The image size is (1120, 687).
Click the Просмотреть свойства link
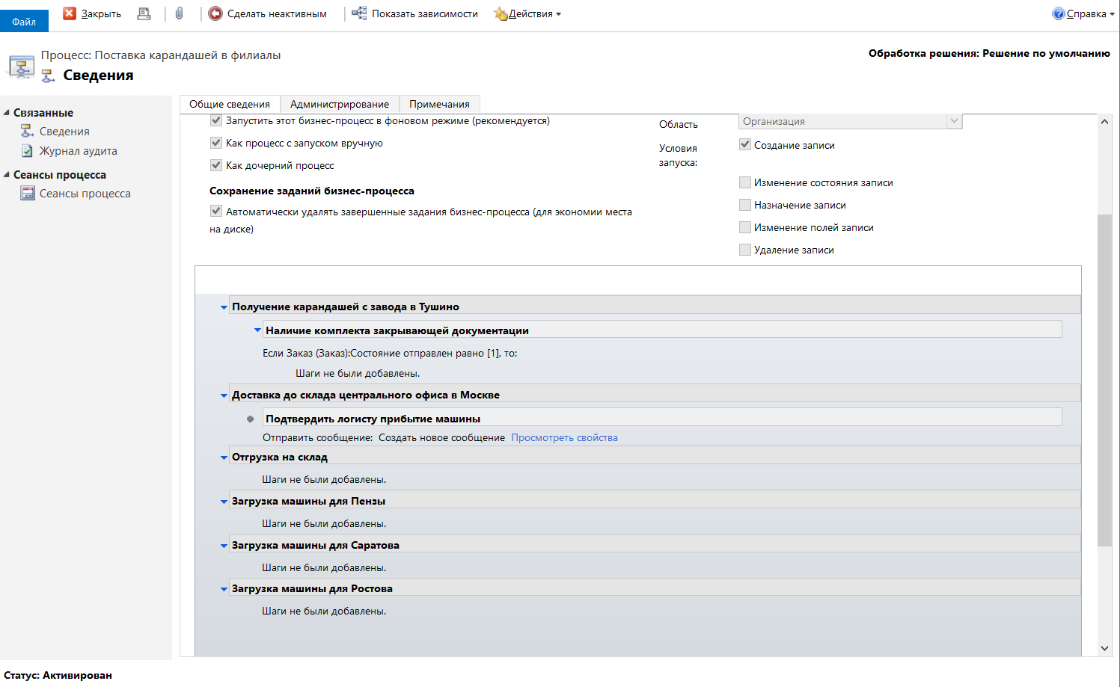[564, 438]
